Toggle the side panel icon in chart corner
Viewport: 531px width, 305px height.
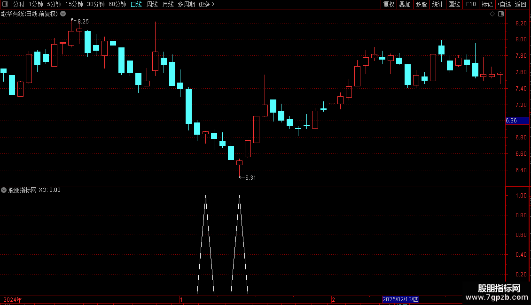point(501,14)
